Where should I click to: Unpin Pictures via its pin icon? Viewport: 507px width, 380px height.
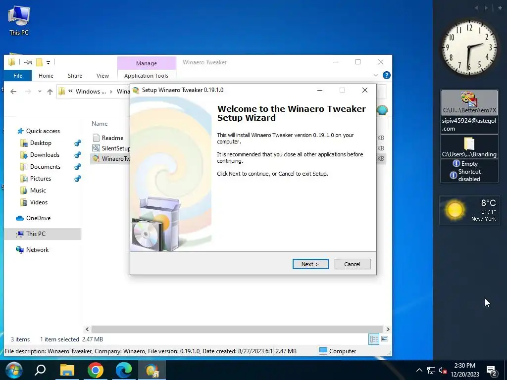point(78,178)
